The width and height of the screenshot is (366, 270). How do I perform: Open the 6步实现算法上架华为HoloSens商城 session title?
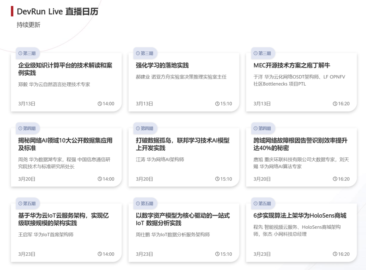300,216
